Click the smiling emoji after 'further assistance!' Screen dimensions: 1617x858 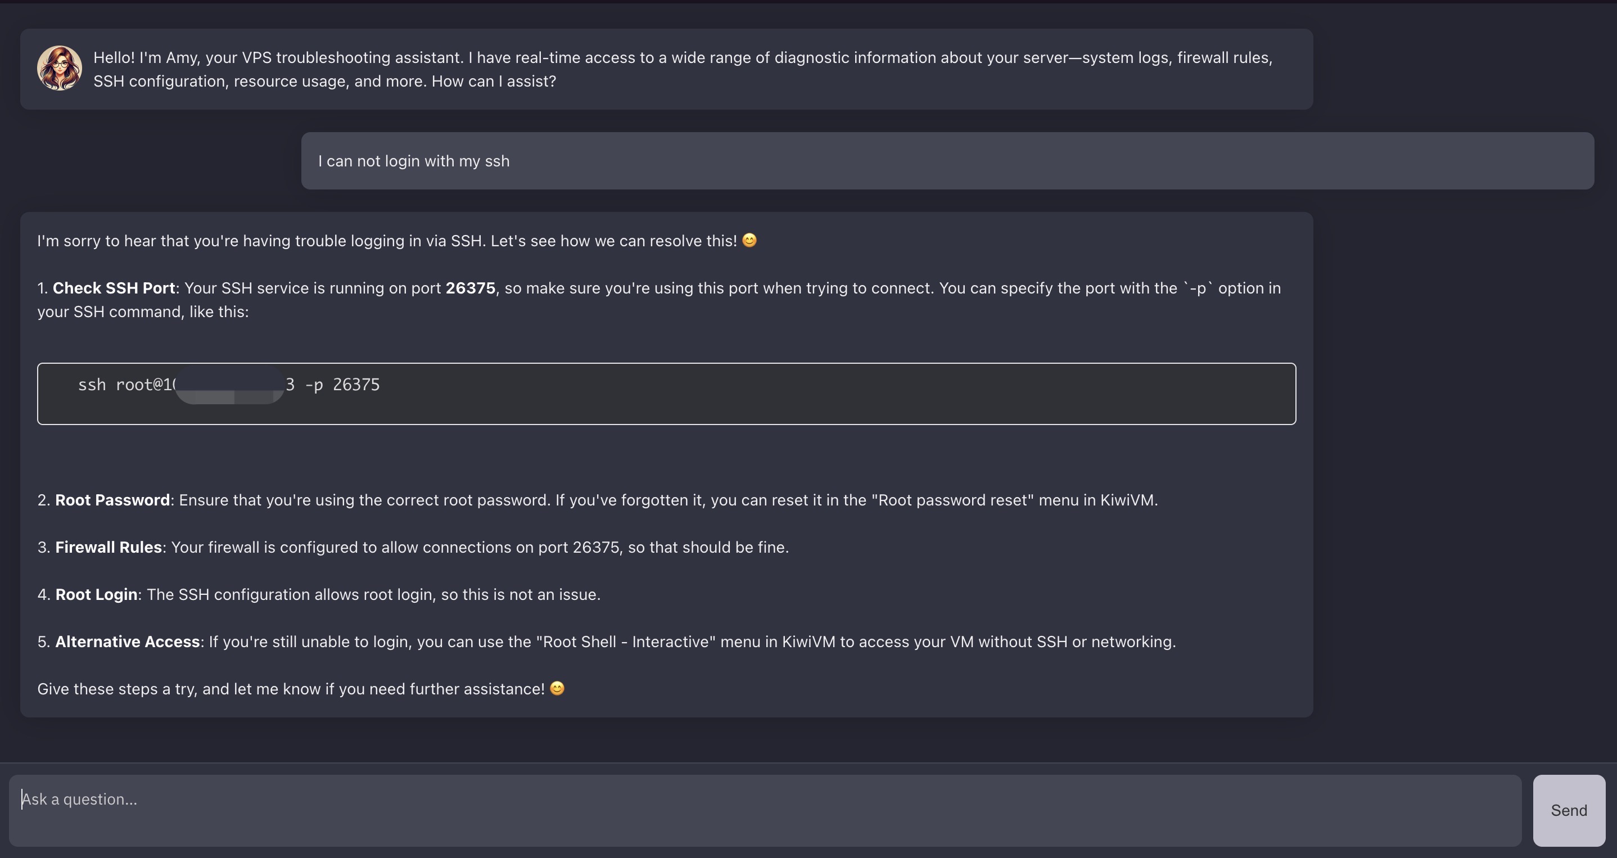pos(557,689)
